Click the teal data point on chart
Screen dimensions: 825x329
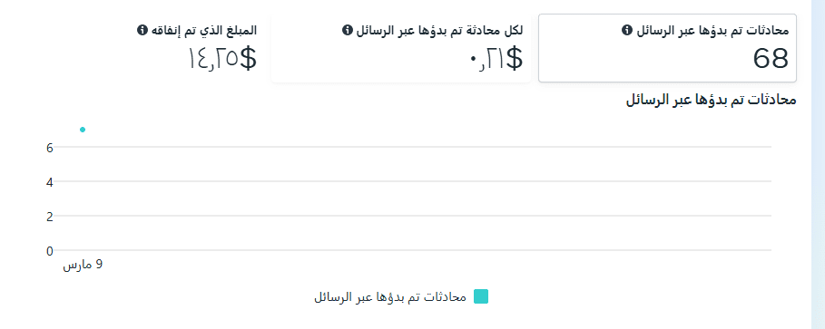tap(83, 130)
